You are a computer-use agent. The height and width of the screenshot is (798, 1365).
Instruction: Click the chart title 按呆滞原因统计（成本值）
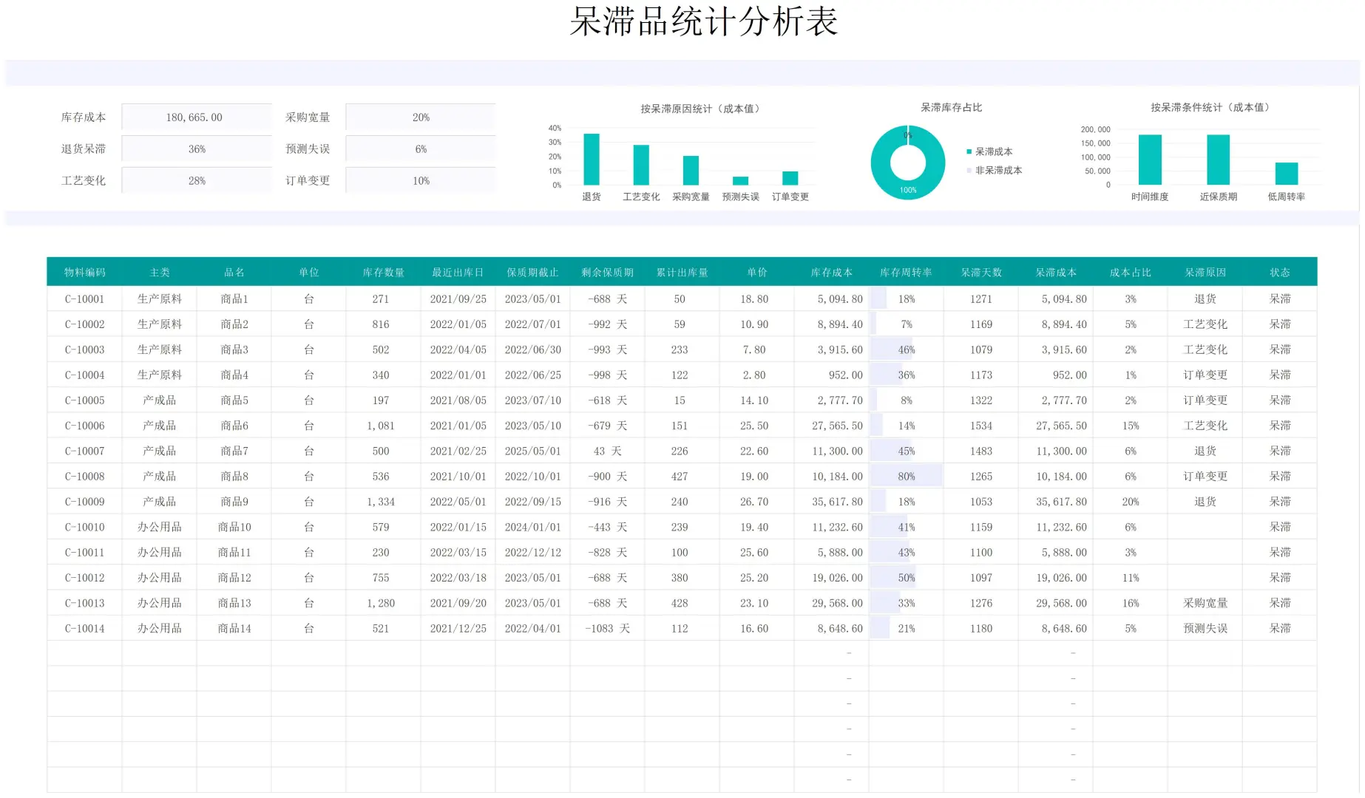tap(702, 109)
